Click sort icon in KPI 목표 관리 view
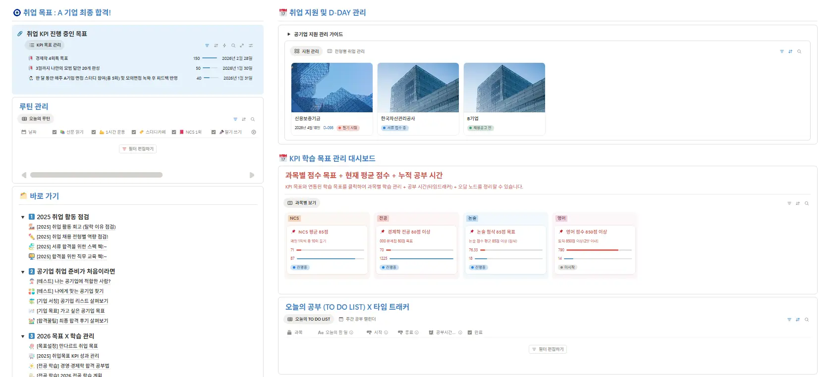Screen dimensions: 831x377 click(x=216, y=46)
